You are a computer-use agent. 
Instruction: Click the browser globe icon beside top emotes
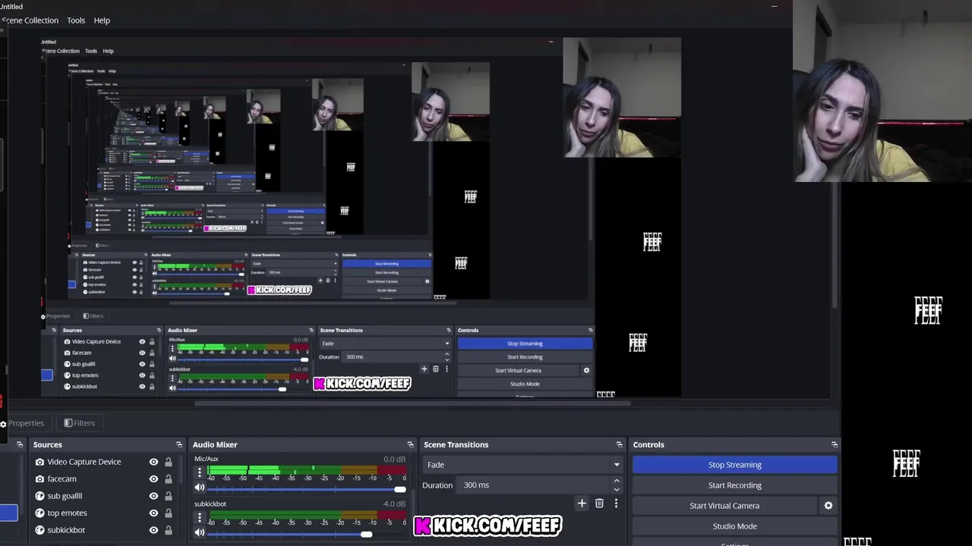pyautogui.click(x=39, y=513)
